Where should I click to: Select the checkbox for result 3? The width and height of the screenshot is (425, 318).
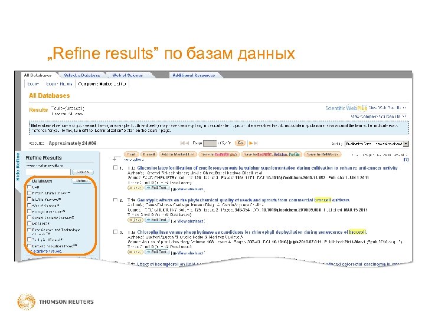point(115,232)
